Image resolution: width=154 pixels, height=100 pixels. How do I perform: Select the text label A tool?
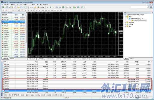coord(25,10)
